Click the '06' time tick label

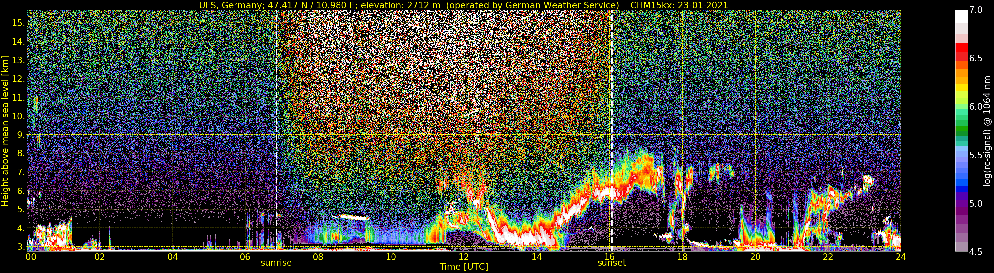coord(245,257)
